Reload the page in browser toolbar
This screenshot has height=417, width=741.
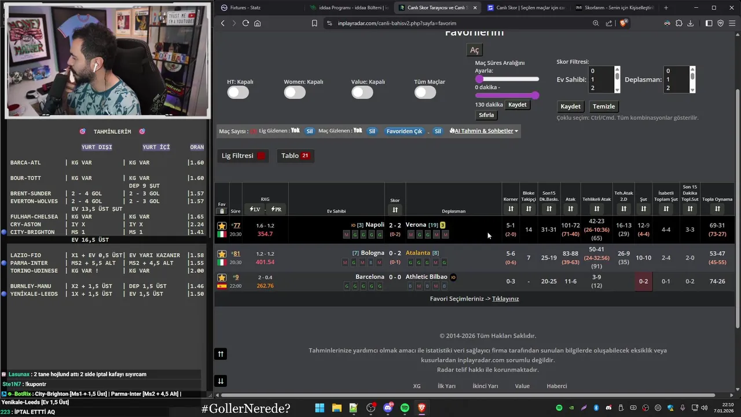245,23
